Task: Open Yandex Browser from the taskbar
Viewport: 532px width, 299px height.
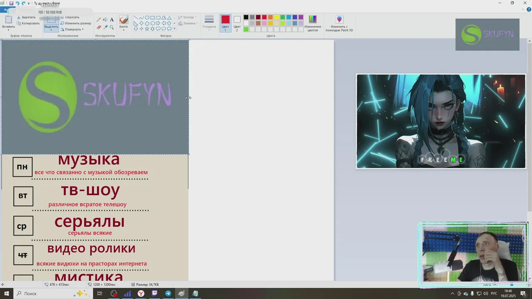Action: pos(141,294)
